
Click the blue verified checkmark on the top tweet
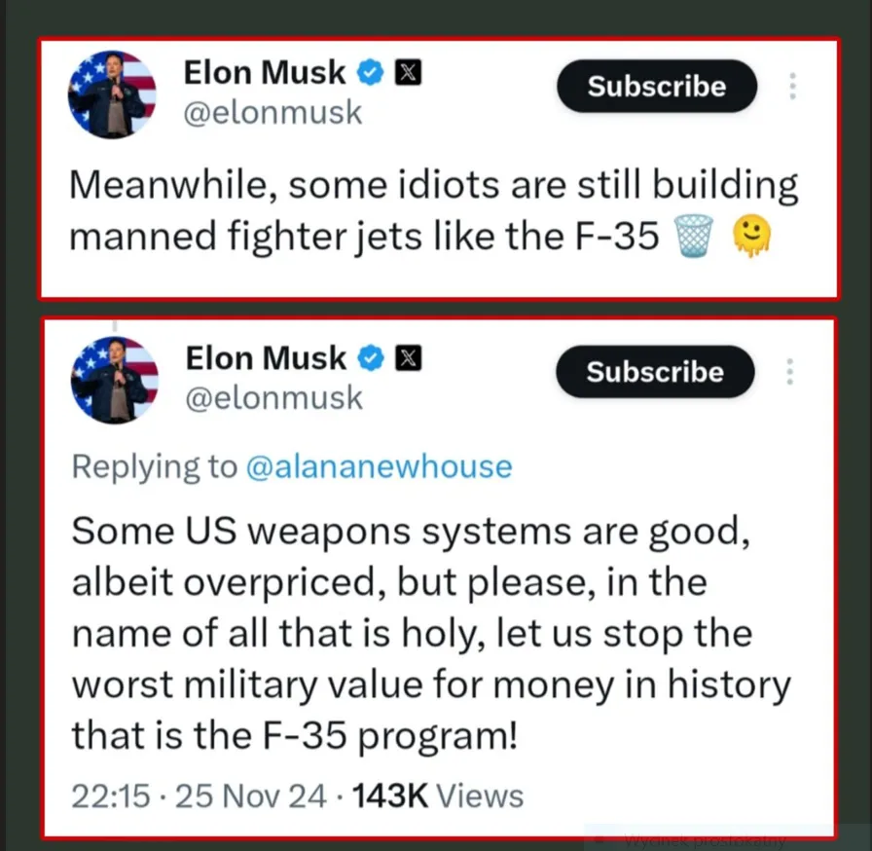[x=369, y=71]
